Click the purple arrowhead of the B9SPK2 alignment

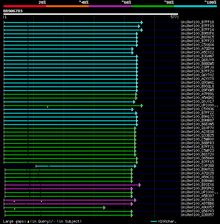coord(132,189)
